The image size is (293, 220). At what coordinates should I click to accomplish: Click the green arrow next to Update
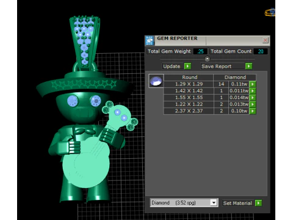coord(187,66)
